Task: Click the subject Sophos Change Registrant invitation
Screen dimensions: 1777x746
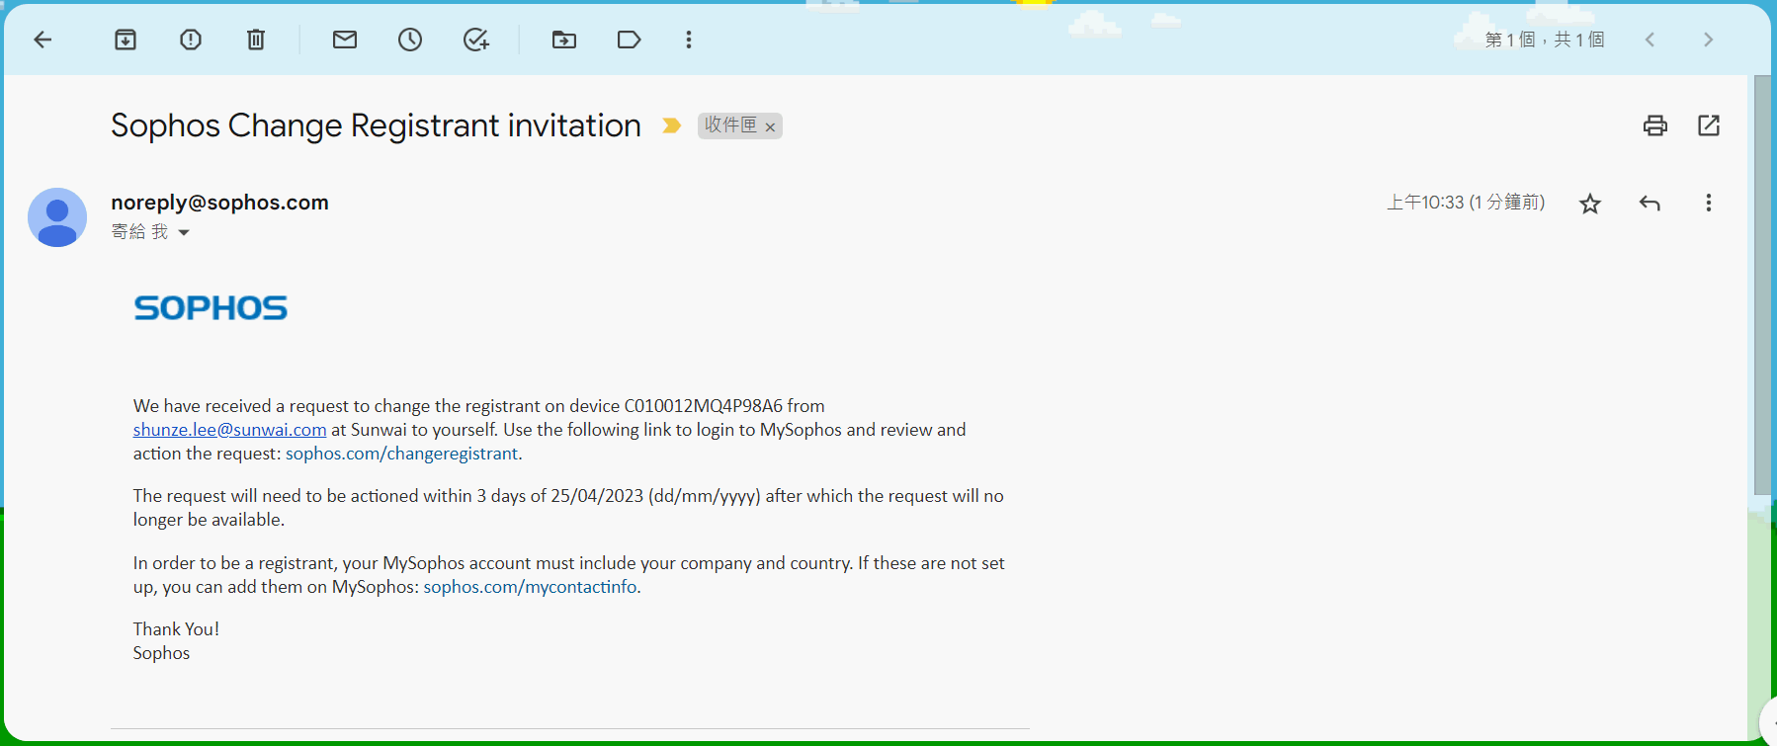Action: pyautogui.click(x=376, y=125)
